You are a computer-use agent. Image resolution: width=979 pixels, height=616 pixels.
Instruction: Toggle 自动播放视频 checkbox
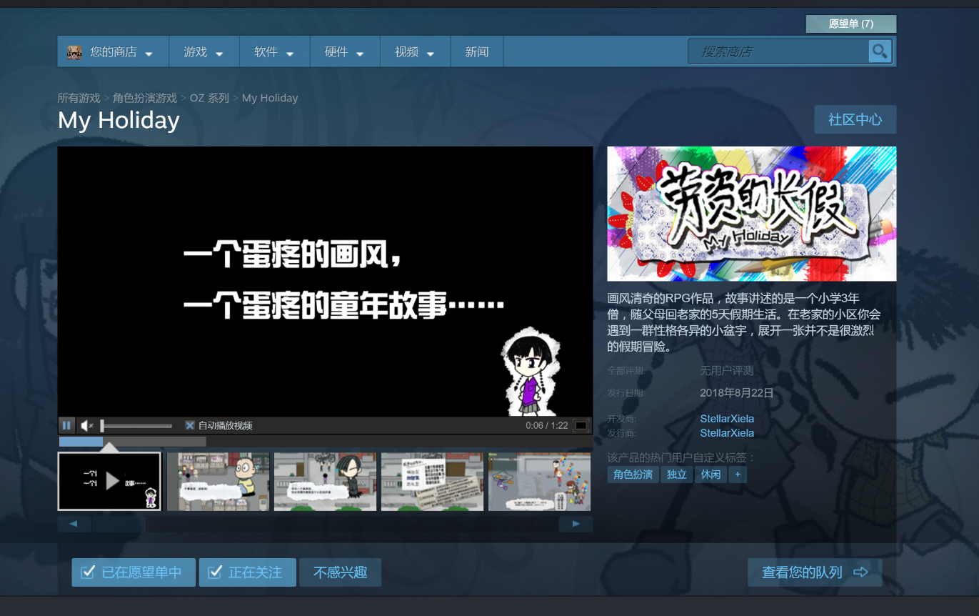point(190,425)
